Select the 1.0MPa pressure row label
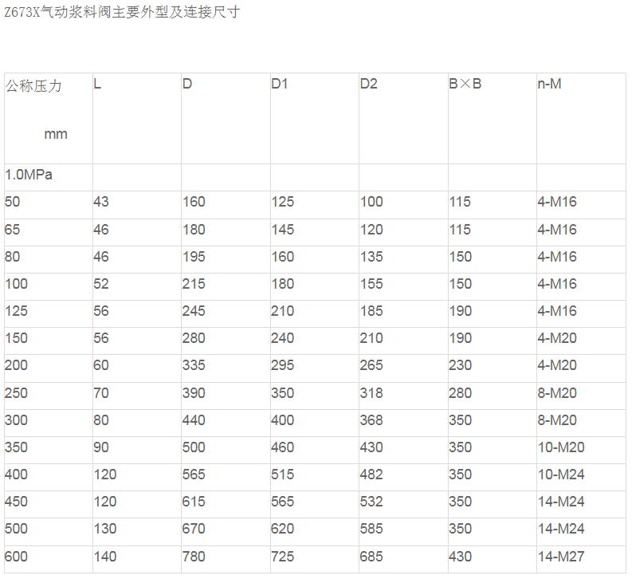This screenshot has height=579, width=632. (29, 175)
